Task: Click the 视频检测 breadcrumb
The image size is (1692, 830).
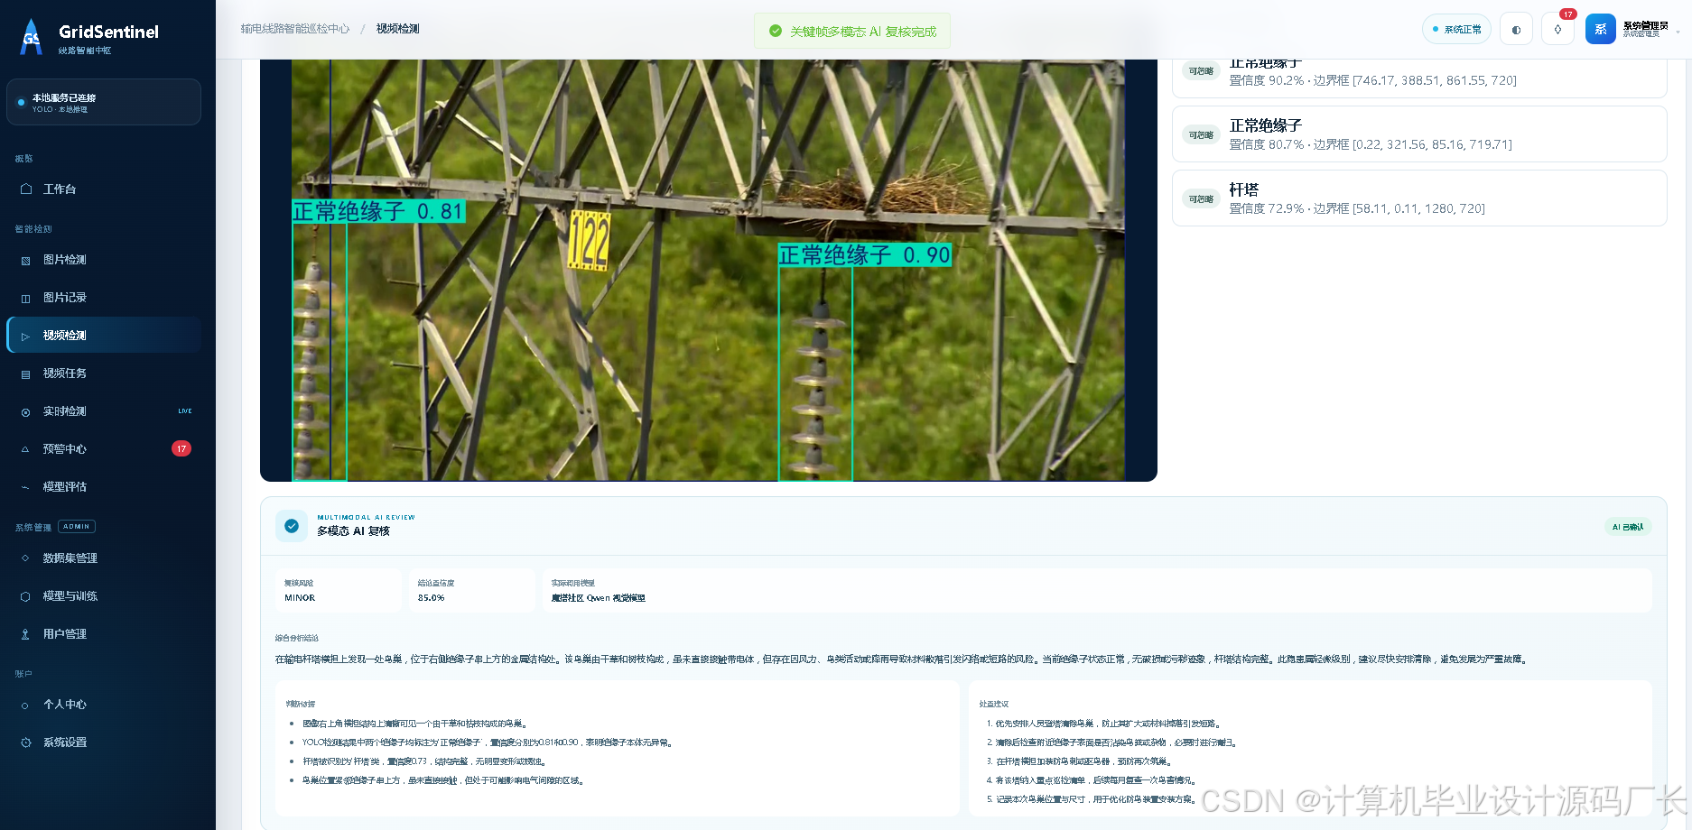Action: tap(398, 29)
